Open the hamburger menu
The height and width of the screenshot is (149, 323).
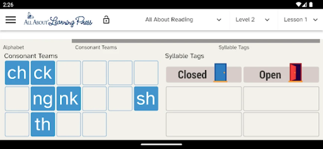[x=11, y=20]
